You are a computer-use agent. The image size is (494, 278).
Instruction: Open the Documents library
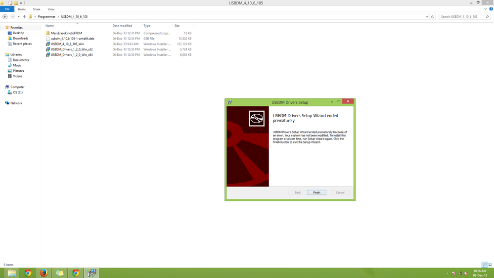[21, 60]
